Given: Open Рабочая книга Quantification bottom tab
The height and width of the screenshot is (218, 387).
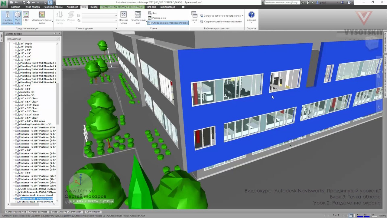Looking at the screenshot, I should pos(67,212).
